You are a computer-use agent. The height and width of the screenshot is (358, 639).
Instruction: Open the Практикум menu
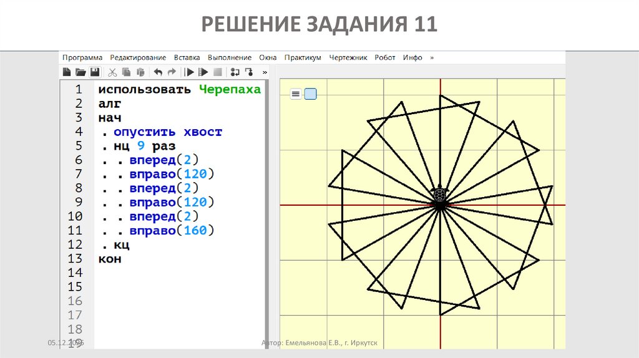303,57
